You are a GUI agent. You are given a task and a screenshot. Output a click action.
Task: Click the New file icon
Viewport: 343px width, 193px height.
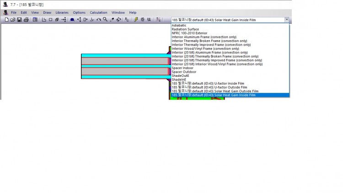pyautogui.click(x=6, y=20)
